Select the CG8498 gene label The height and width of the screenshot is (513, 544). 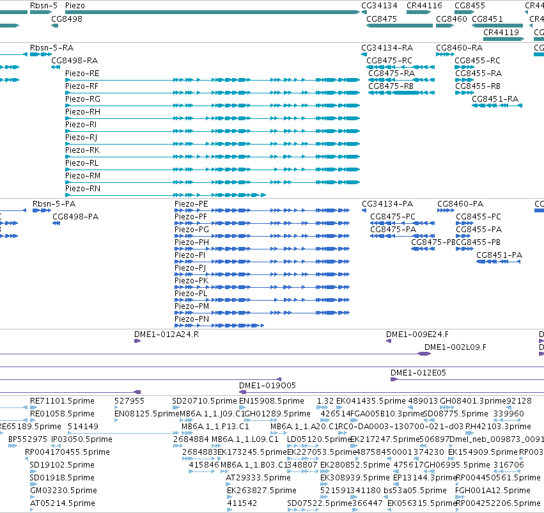coord(67,19)
